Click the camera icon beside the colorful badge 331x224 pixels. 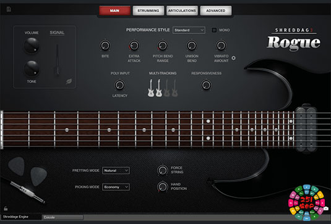pos(325,209)
